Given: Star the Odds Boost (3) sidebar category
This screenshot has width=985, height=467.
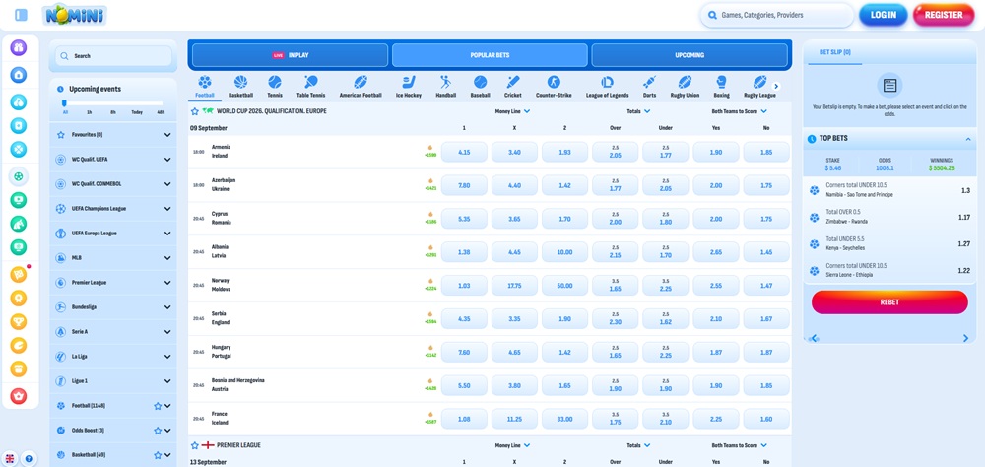Looking at the screenshot, I should 158,431.
